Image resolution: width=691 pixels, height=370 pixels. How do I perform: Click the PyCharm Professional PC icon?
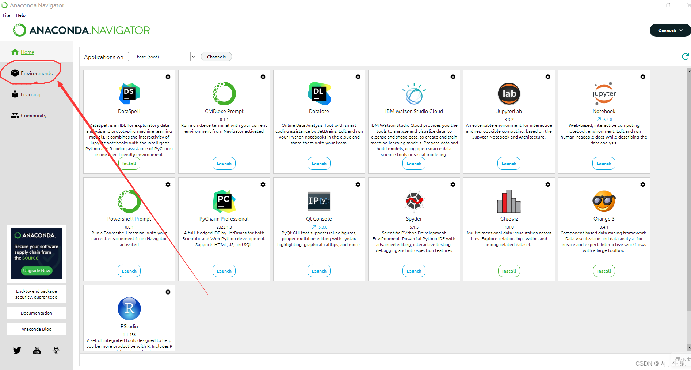tap(224, 201)
